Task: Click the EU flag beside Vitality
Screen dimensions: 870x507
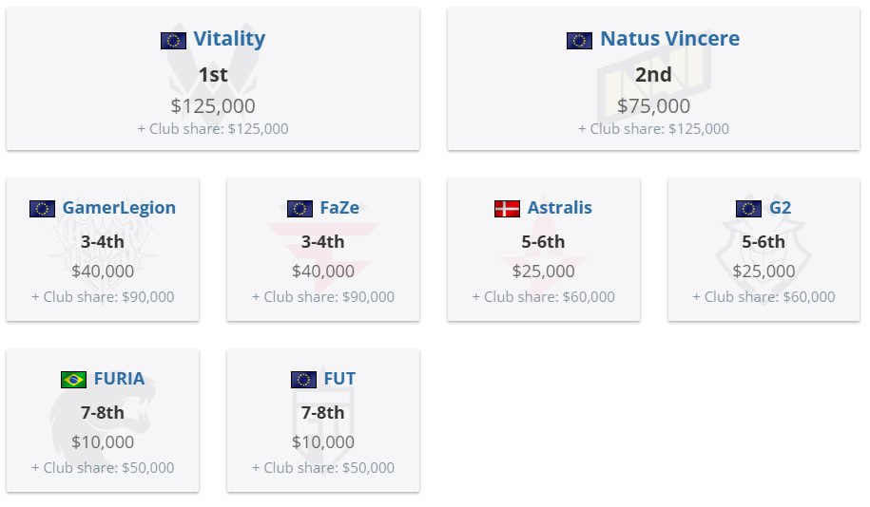Action: [x=173, y=41]
